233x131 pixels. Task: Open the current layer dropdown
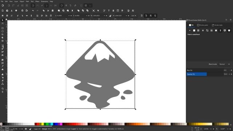pos(37,129)
